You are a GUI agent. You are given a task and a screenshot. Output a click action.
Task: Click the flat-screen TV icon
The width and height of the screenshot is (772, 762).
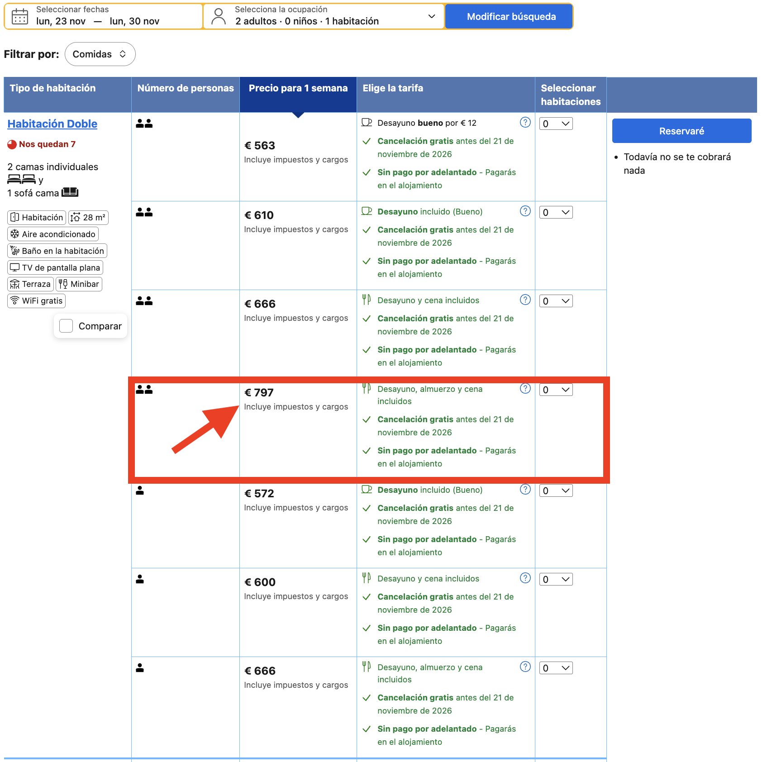15,267
